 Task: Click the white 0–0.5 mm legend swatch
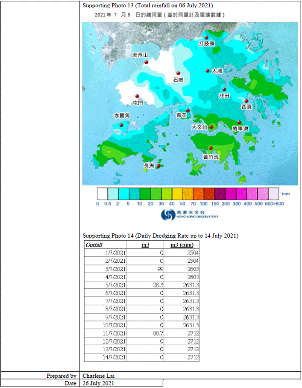(x=103, y=194)
